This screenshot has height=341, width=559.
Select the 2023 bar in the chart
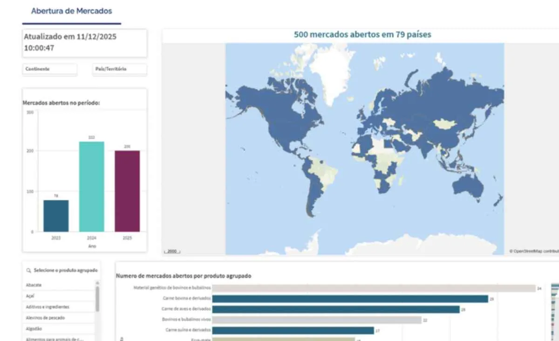(x=56, y=215)
